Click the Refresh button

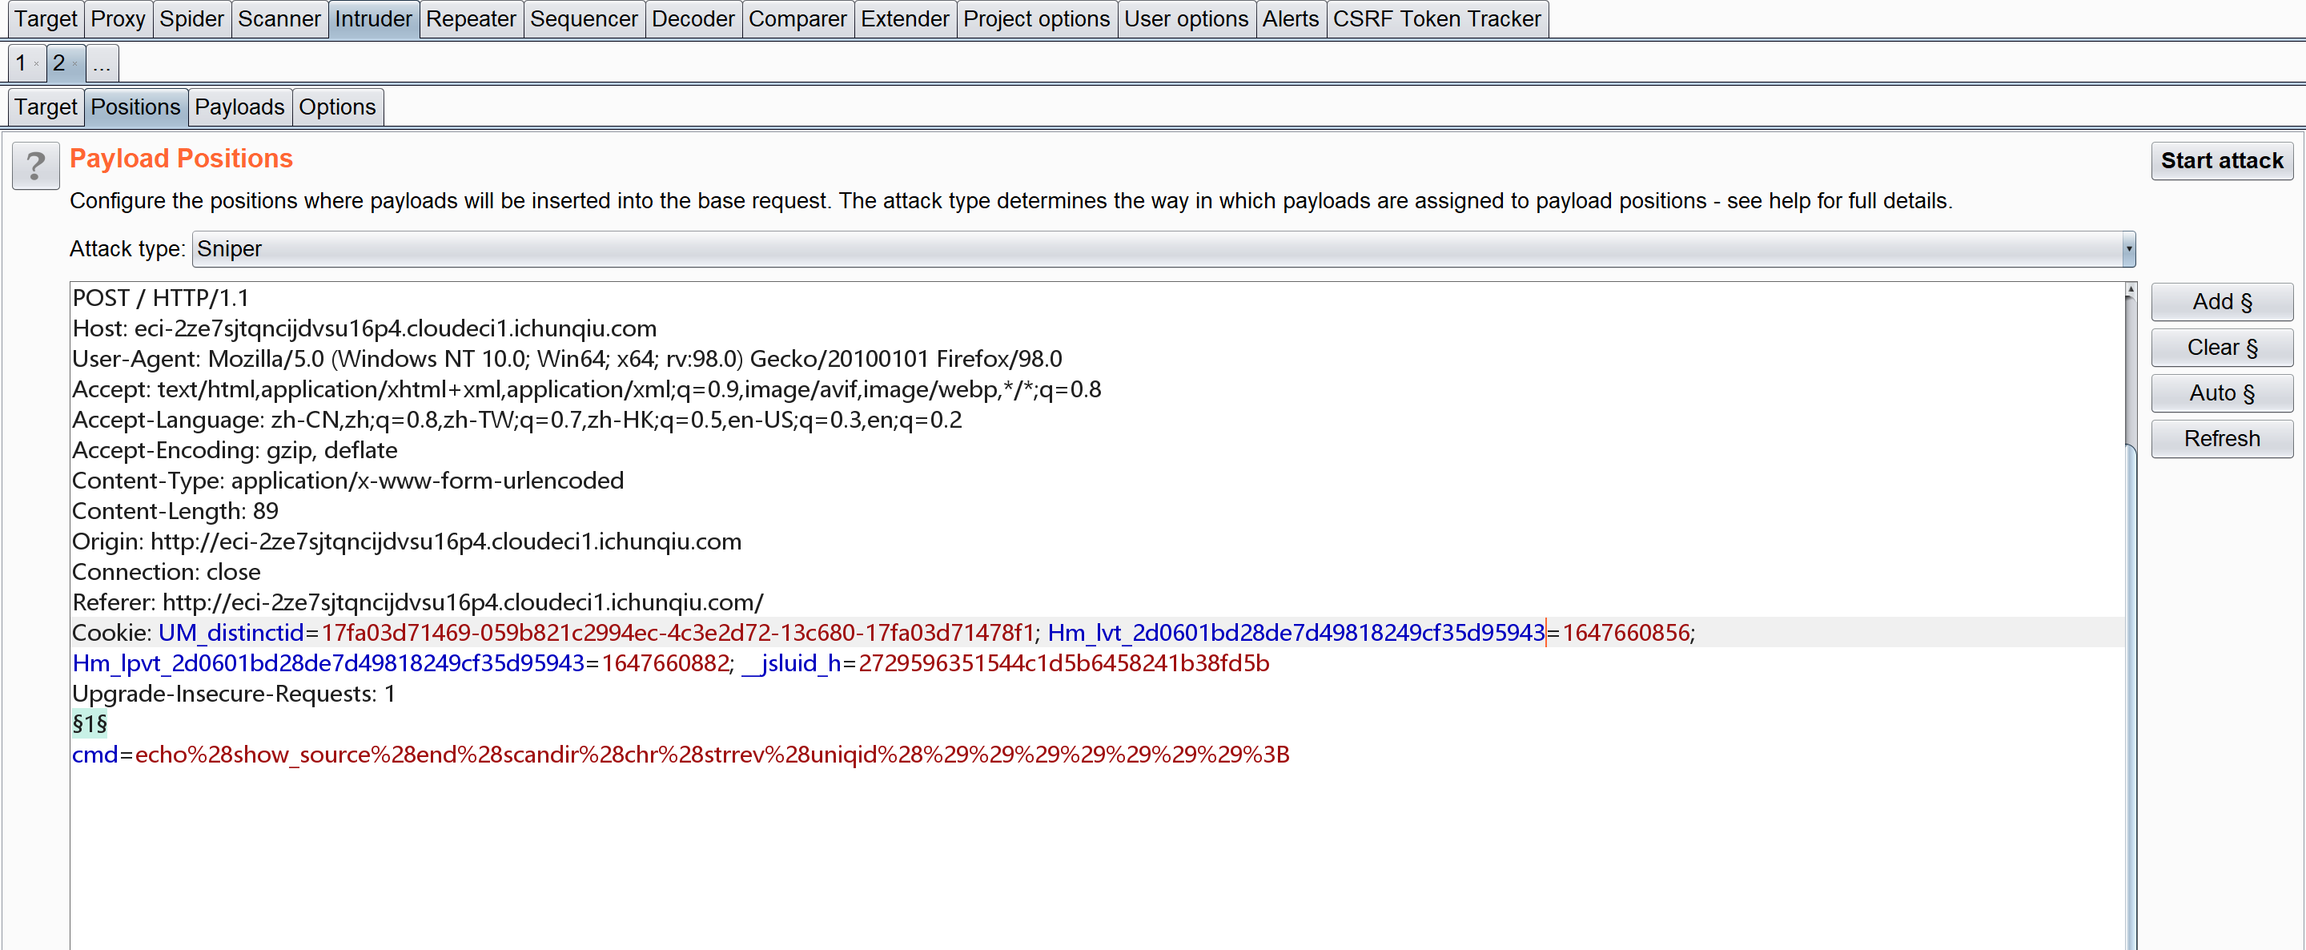pyautogui.click(x=2221, y=439)
